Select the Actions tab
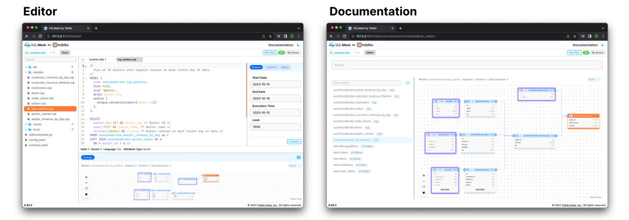This screenshot has width=629, height=220. point(256,67)
